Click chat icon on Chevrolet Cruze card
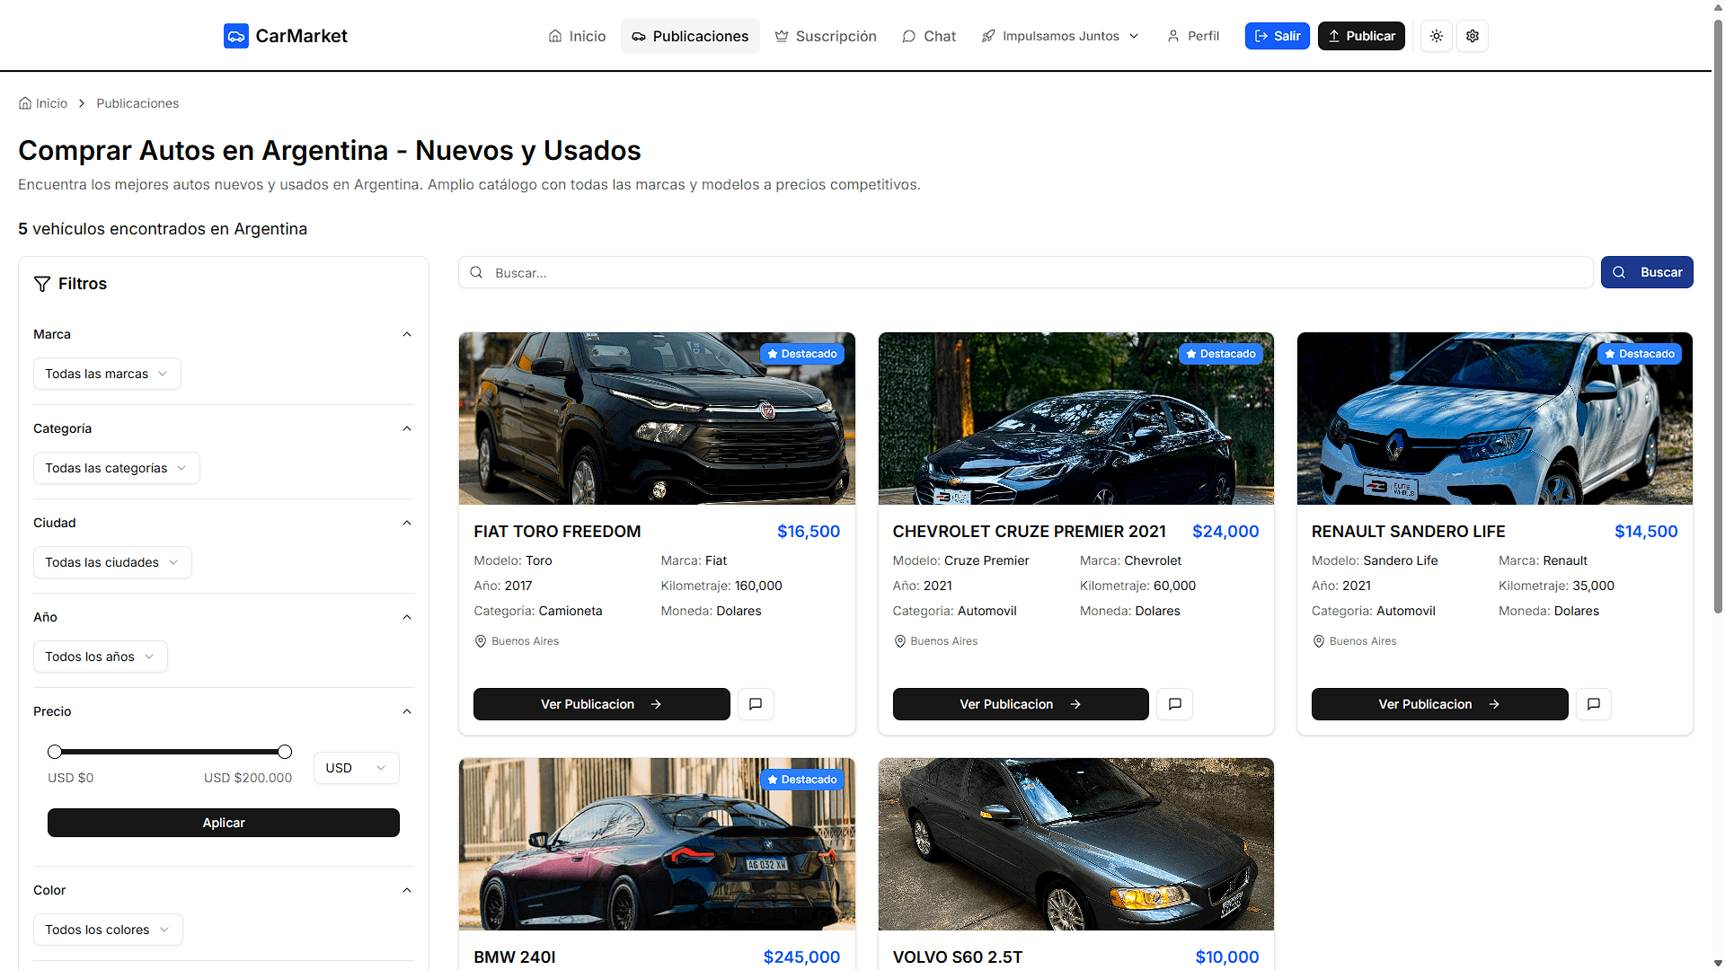This screenshot has width=1725, height=970. point(1174,704)
